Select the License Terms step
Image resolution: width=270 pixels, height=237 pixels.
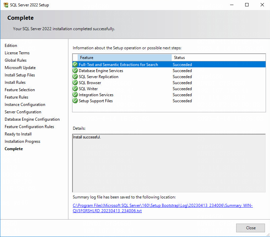17,53
